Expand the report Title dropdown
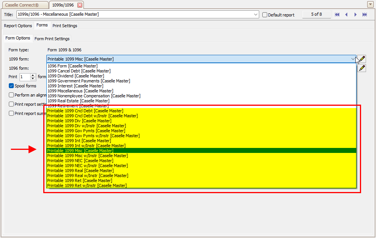Screen dimensions: 376x238 pos(256,15)
